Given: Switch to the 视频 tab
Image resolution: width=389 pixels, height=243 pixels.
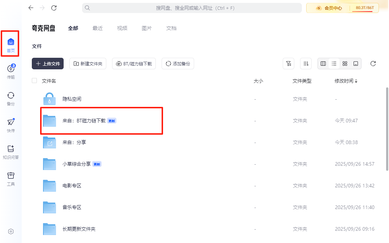Looking at the screenshot, I should pos(122,28).
